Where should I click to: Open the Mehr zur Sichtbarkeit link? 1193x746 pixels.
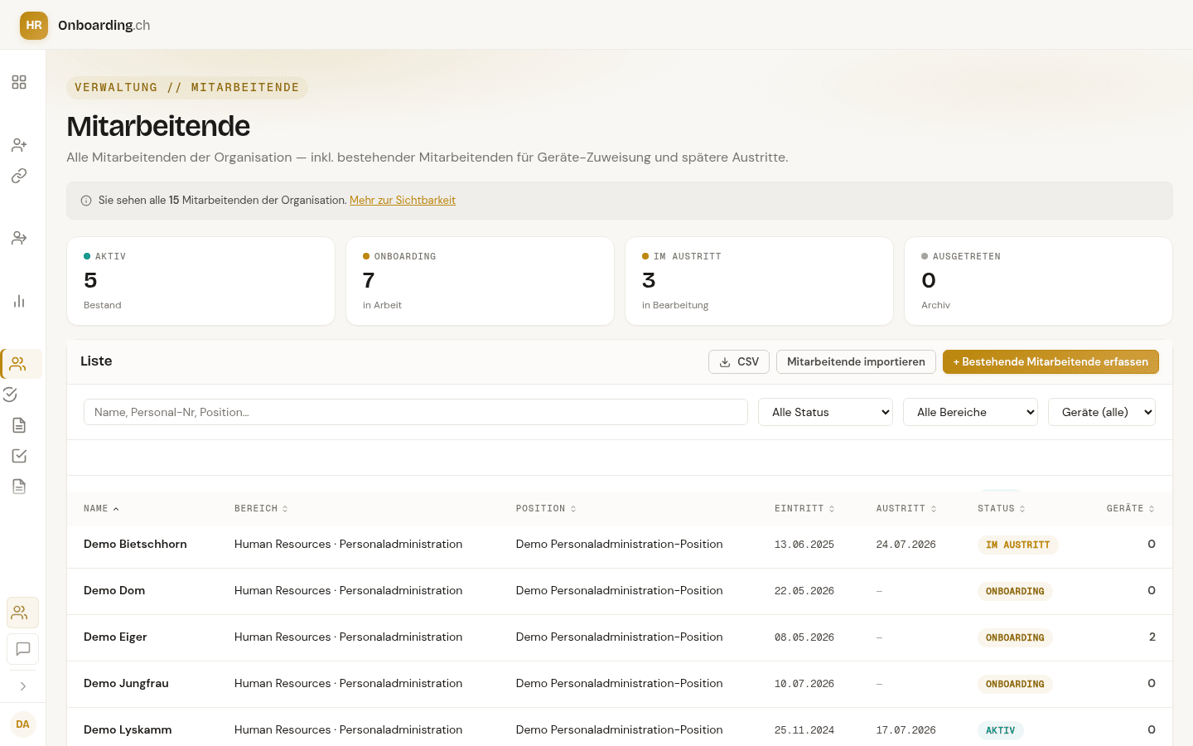click(403, 201)
